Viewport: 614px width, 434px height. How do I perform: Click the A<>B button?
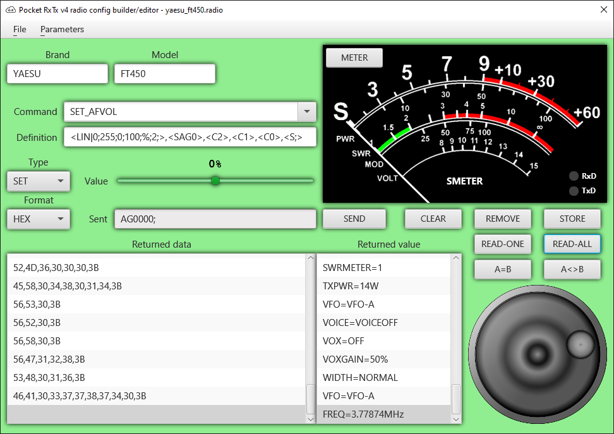[x=572, y=269]
